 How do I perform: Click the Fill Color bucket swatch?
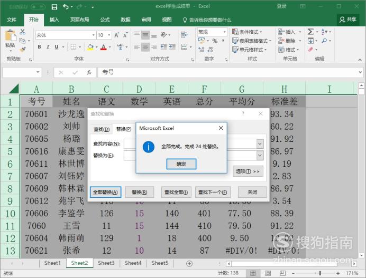click(90, 47)
